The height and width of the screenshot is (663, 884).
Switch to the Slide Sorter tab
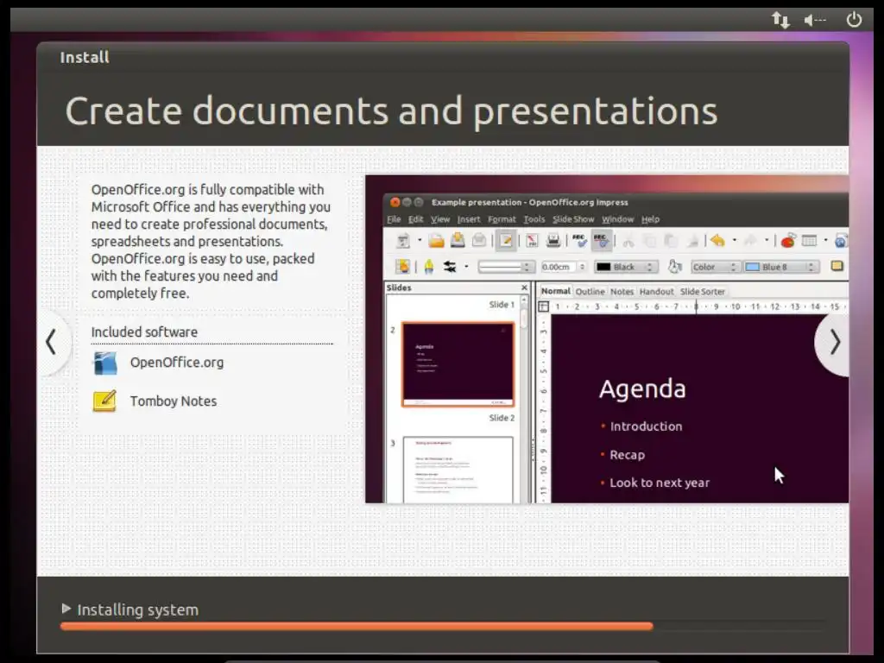click(703, 292)
